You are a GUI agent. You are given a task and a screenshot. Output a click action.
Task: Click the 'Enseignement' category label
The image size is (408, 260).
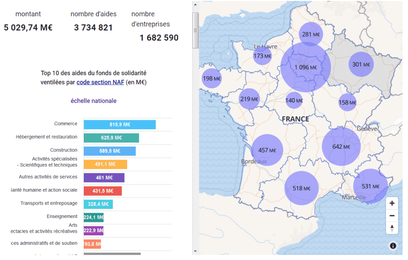point(62,216)
